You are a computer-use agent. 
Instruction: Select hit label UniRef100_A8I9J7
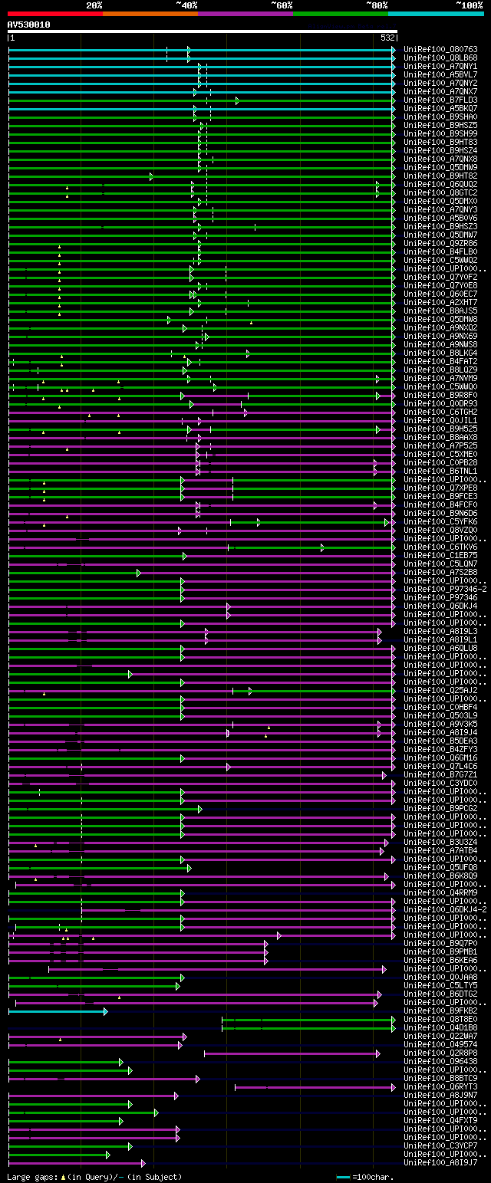(x=440, y=1162)
